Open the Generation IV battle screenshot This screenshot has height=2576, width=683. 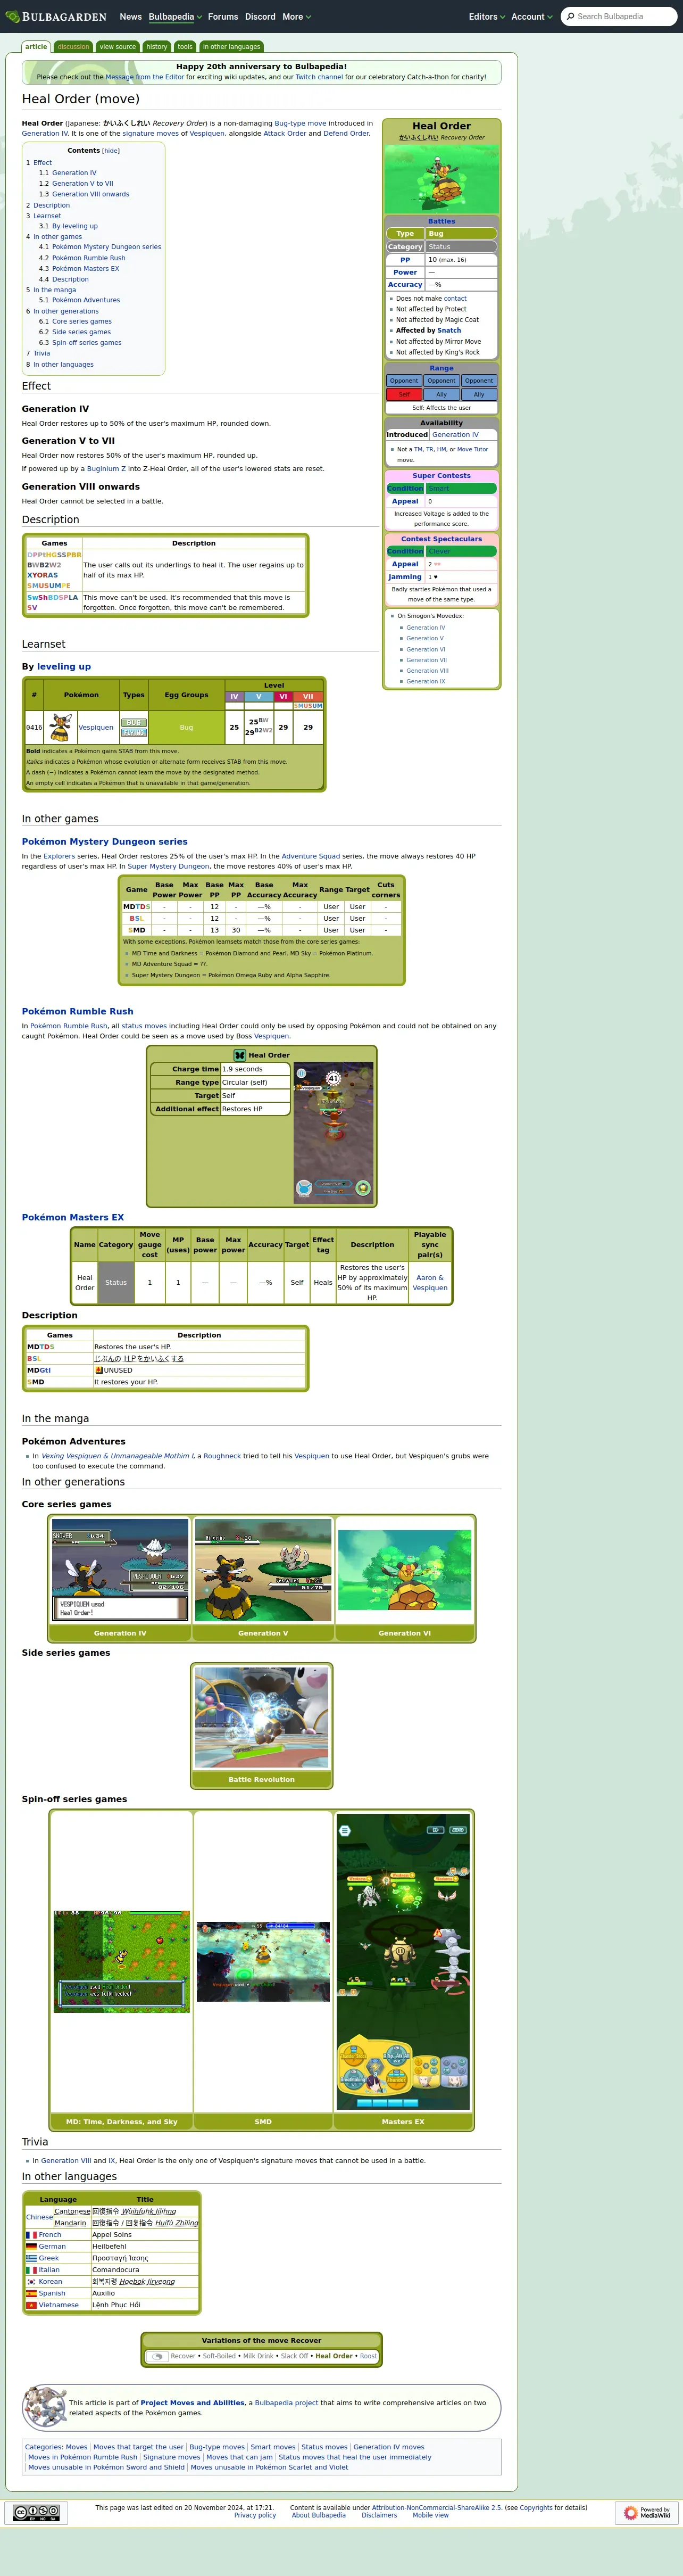tap(120, 1570)
